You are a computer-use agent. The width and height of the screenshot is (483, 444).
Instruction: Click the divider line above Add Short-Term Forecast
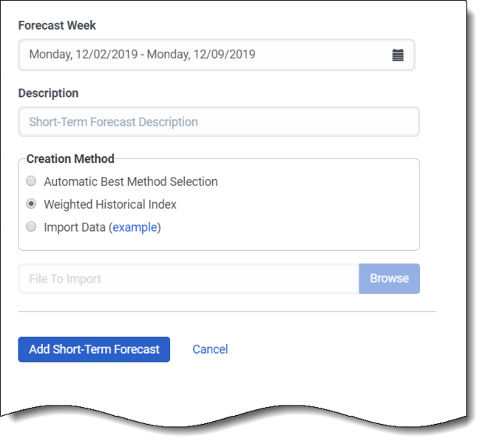click(227, 312)
